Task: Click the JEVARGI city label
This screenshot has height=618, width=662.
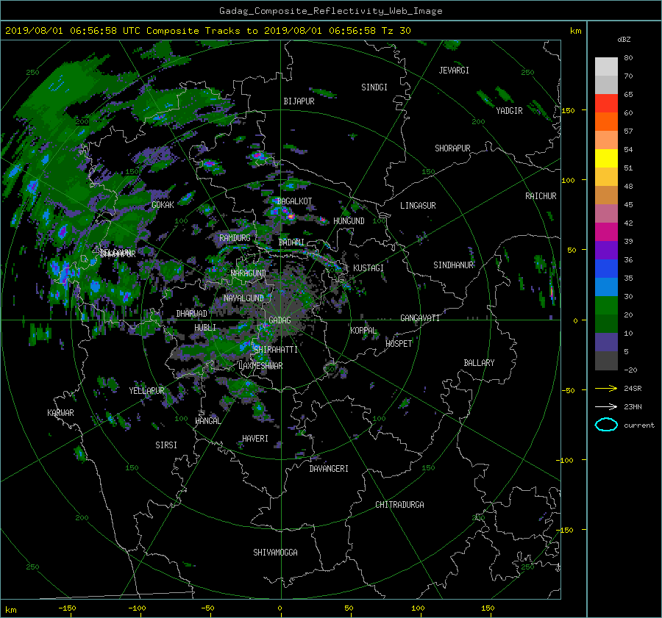Action: (x=454, y=71)
